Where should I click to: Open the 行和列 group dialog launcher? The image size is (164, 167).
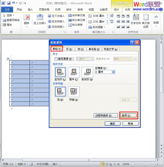pyautogui.click(x=64, y=32)
